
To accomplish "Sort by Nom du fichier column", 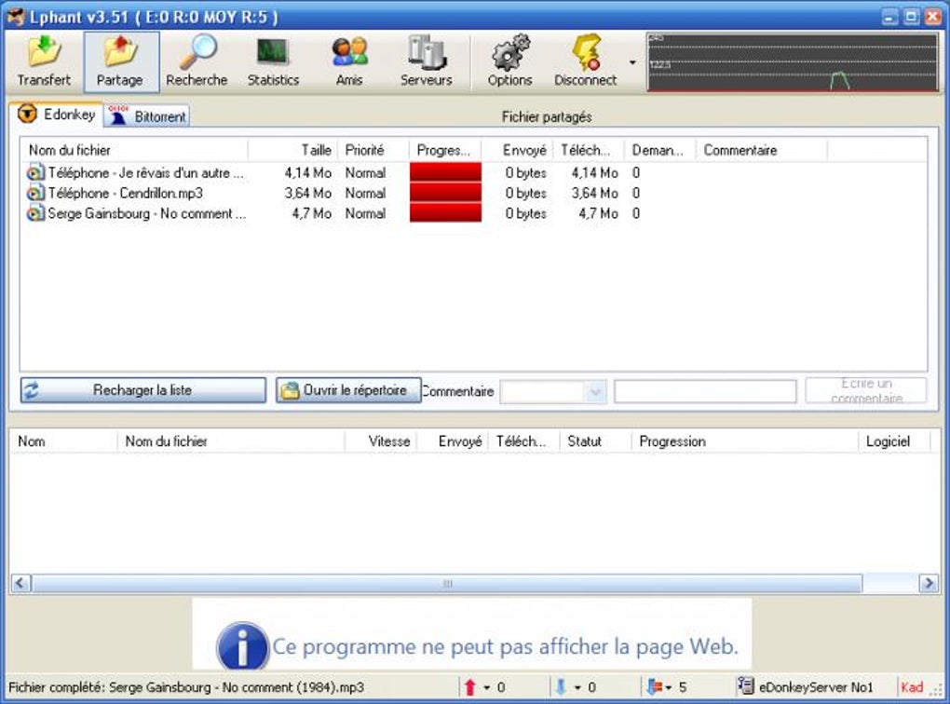I will coord(134,150).
